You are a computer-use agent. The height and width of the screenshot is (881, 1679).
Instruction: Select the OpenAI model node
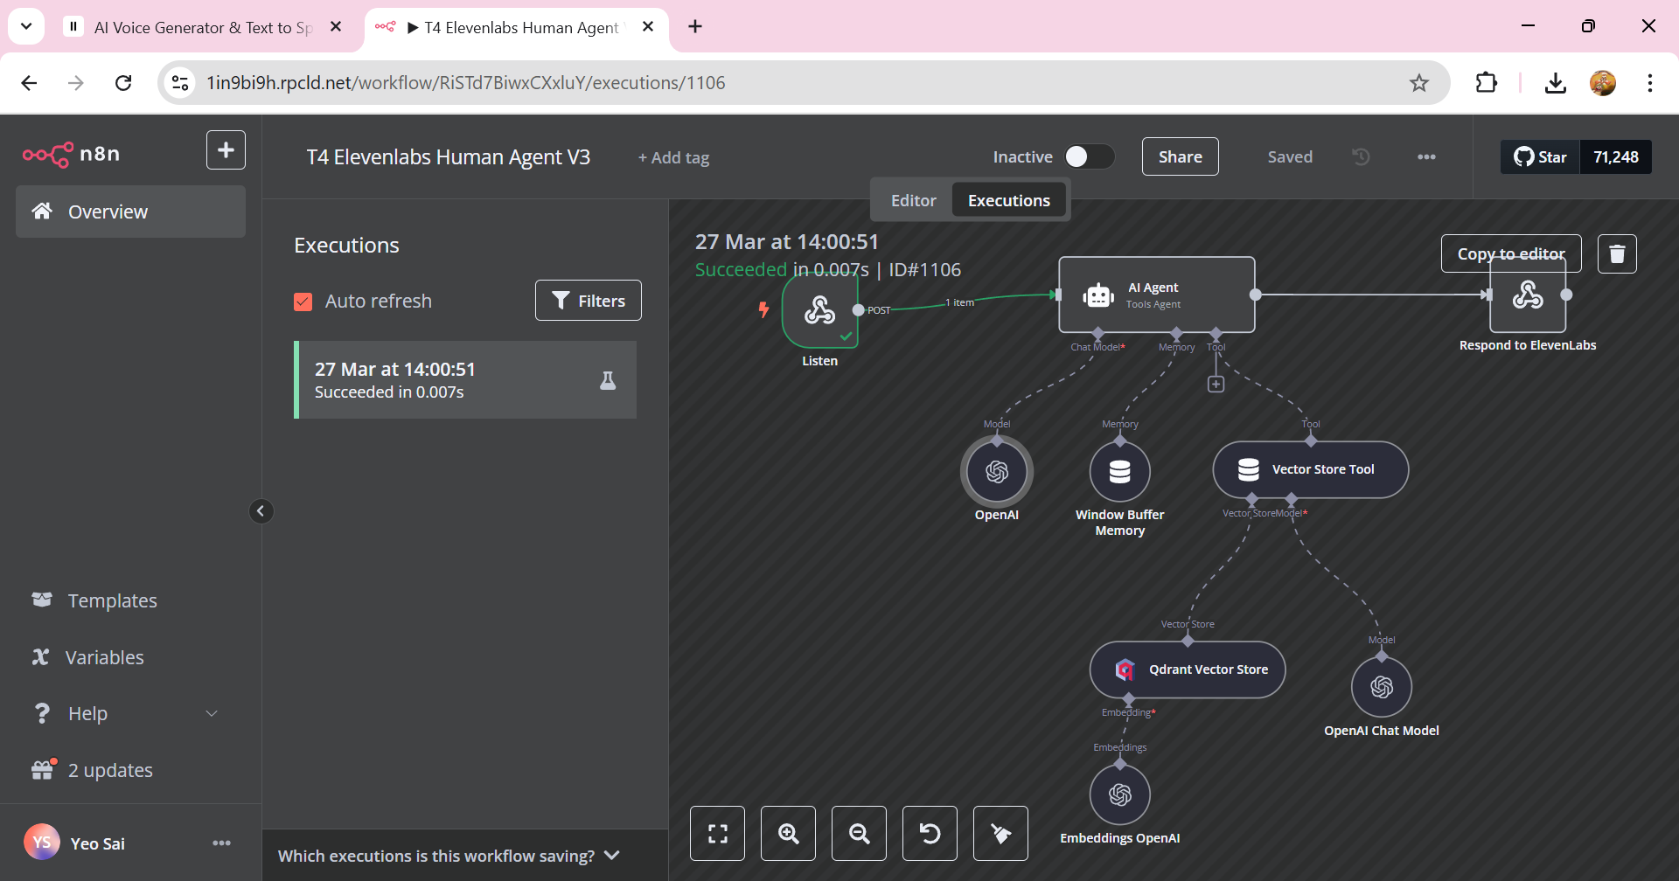click(x=997, y=472)
